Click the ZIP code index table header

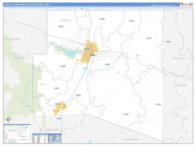click(x=47, y=134)
